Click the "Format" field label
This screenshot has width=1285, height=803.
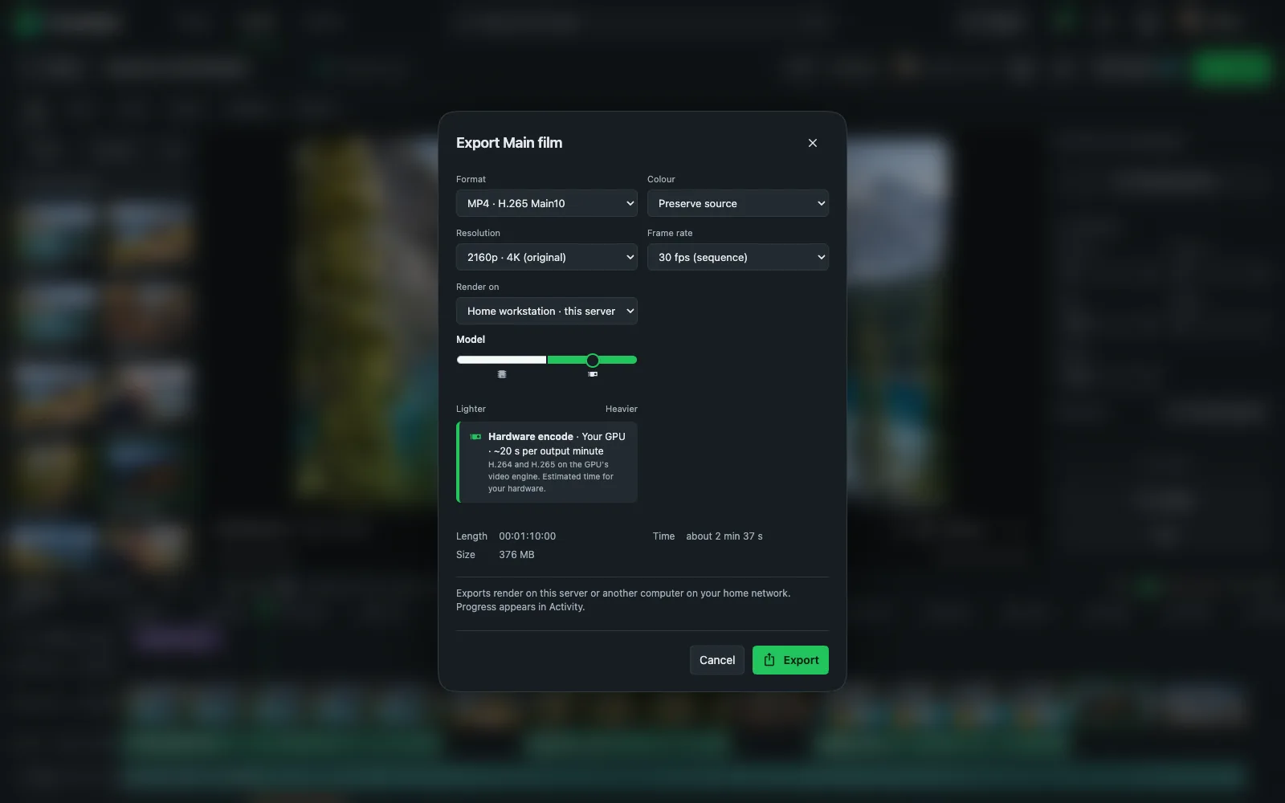click(x=471, y=179)
